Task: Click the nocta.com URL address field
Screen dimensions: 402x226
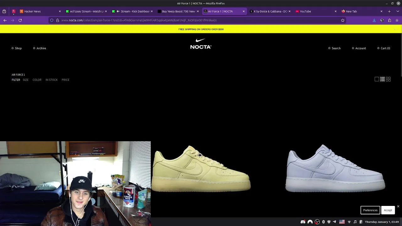Action: point(198,20)
